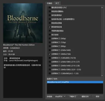This screenshot has width=105, height=101.
Task: Click the 删除文件 (delete file) button
Action: pos(85,96)
